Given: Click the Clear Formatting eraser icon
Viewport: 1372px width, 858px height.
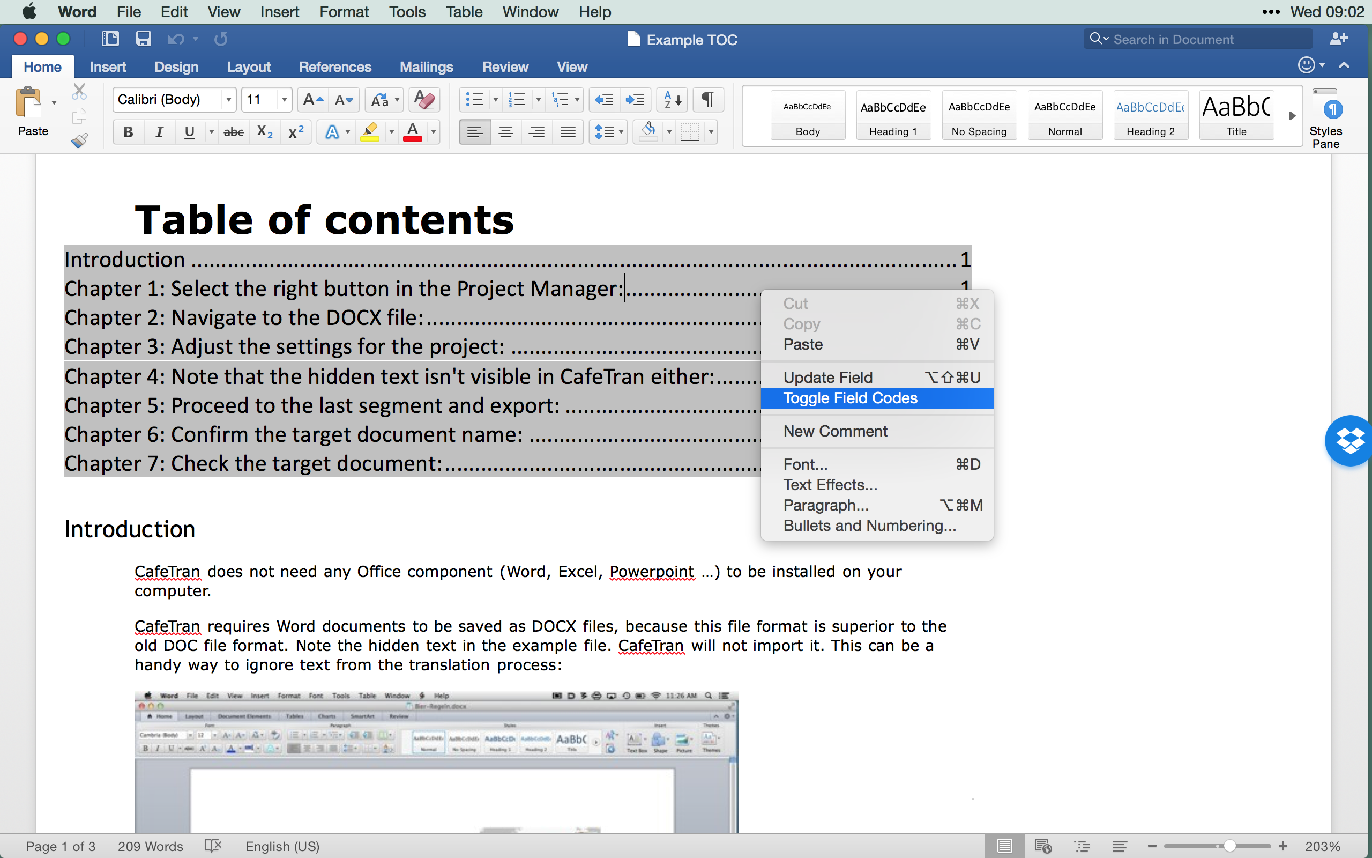Looking at the screenshot, I should [424, 100].
